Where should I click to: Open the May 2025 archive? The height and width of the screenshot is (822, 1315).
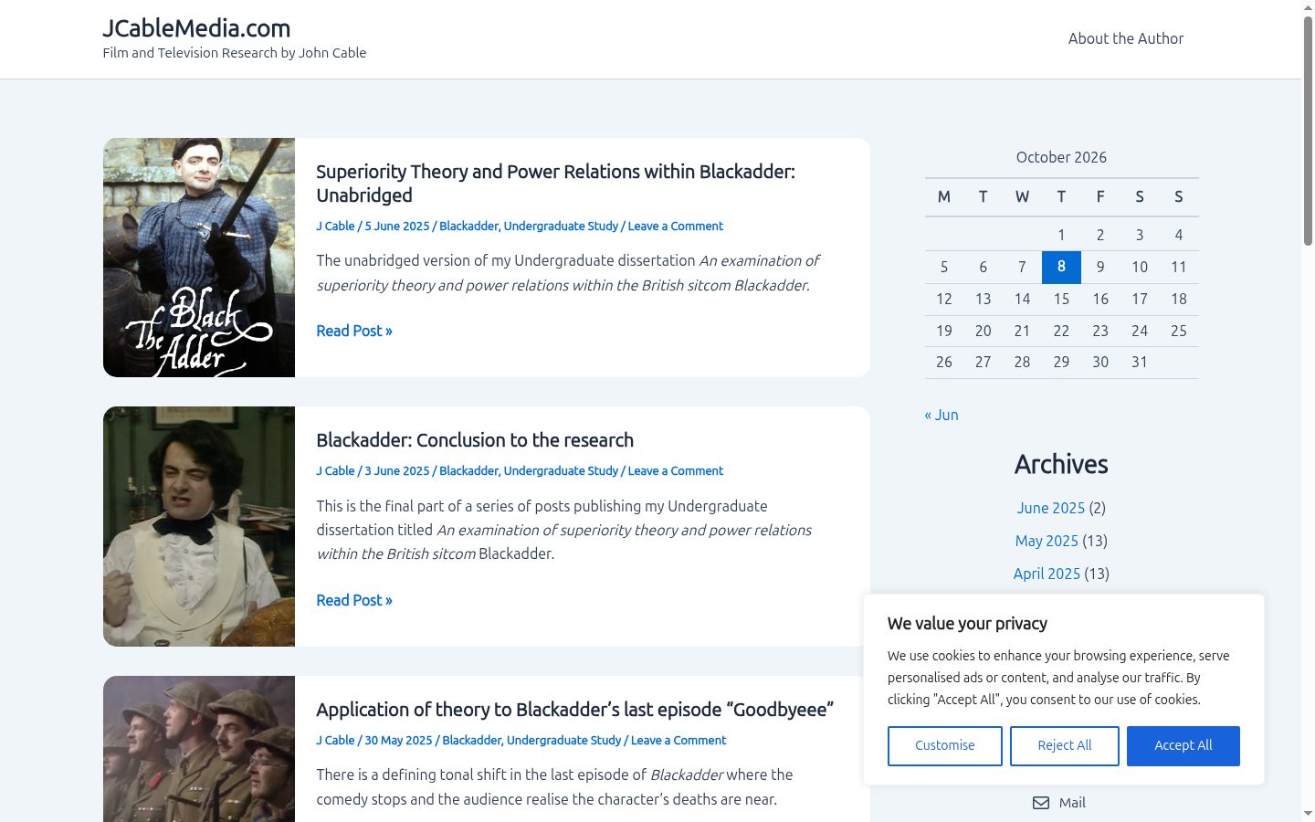[x=1047, y=541]
